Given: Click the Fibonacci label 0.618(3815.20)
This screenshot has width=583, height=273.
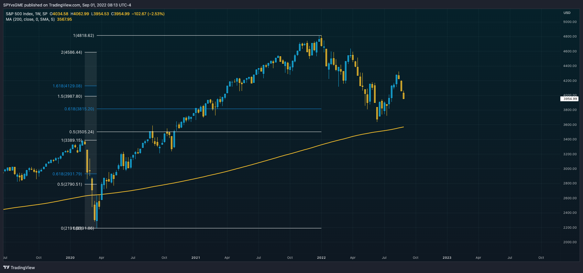Looking at the screenshot, I should 79,109.
